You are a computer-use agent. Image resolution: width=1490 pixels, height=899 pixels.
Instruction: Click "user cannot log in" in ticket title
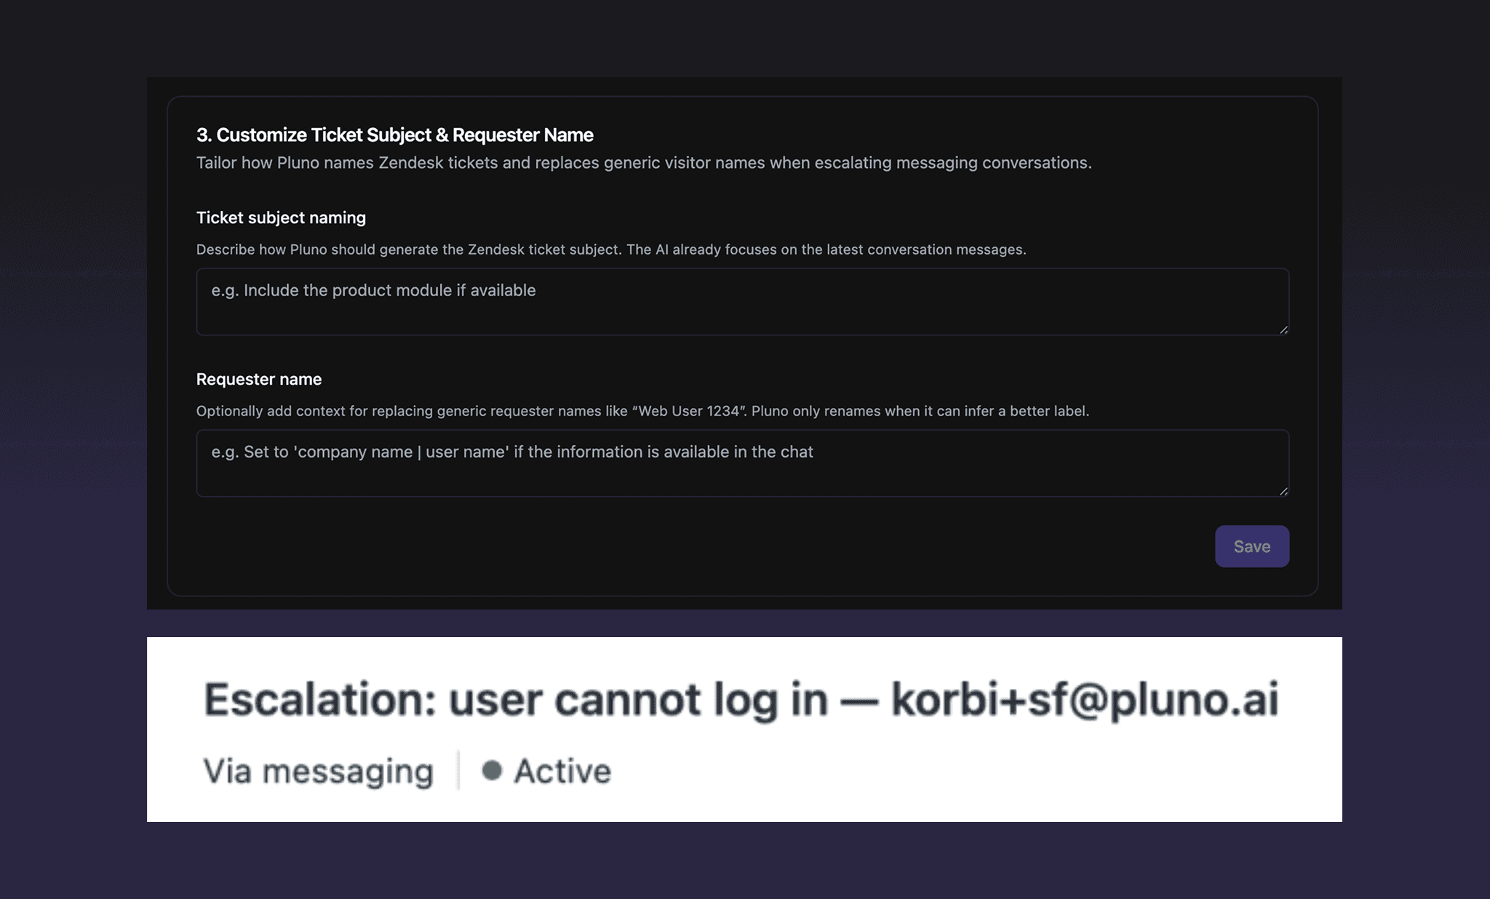coord(638,700)
